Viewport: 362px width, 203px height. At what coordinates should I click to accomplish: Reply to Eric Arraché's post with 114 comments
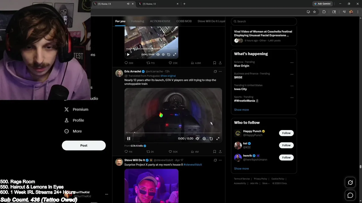tap(128, 152)
